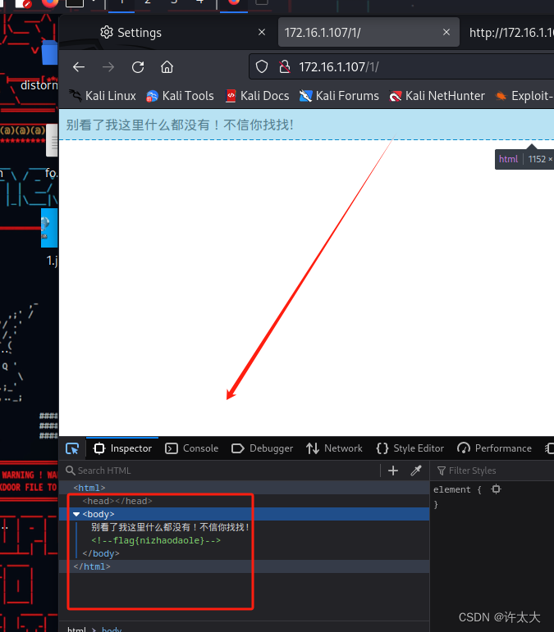Collapse the <body> node triangle
The image size is (554, 632).
tap(76, 514)
